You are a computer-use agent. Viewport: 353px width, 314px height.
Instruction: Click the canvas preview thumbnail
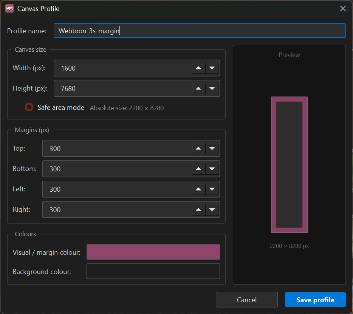tap(289, 165)
